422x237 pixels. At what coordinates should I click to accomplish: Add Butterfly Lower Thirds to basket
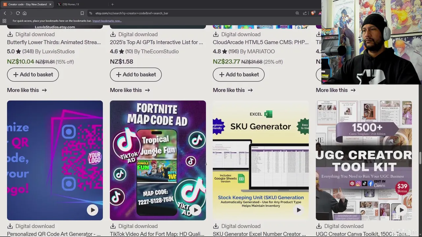(x=33, y=74)
